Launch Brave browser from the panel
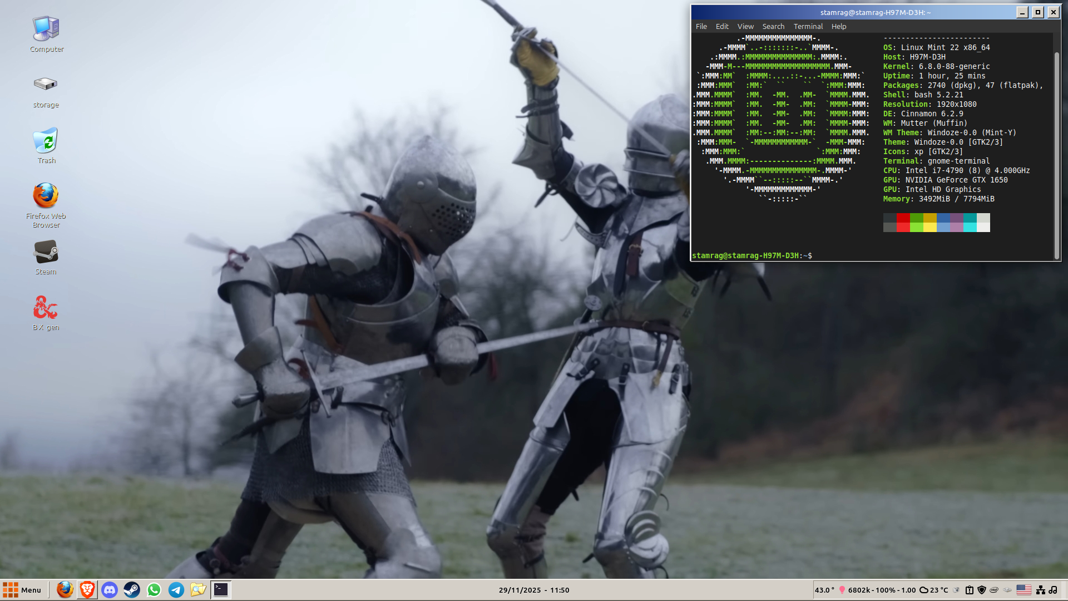Viewport: 1068px width, 601px height. pos(87,590)
